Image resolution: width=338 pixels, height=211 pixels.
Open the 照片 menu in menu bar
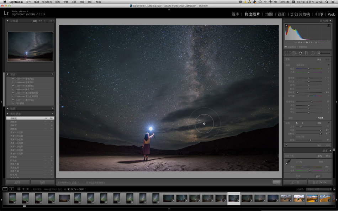click(58, 2)
